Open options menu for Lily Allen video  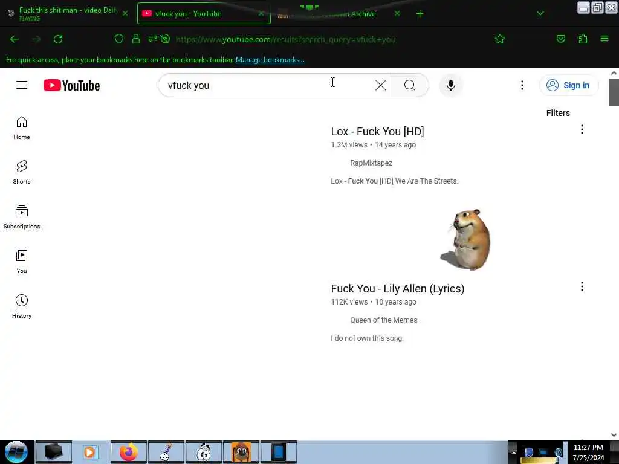tap(582, 286)
